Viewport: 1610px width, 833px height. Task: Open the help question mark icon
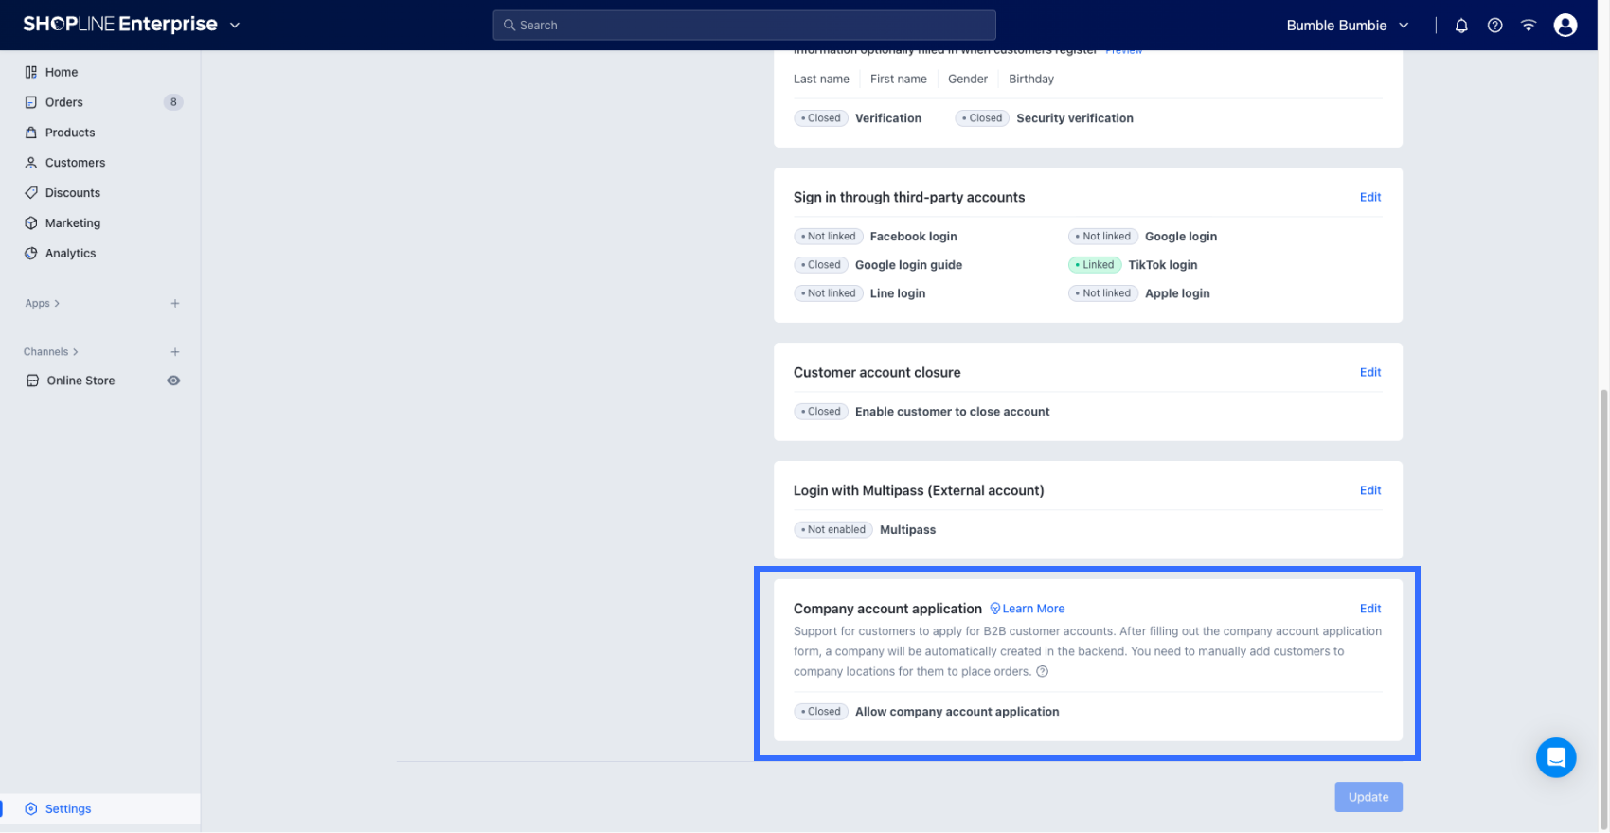pos(1494,26)
